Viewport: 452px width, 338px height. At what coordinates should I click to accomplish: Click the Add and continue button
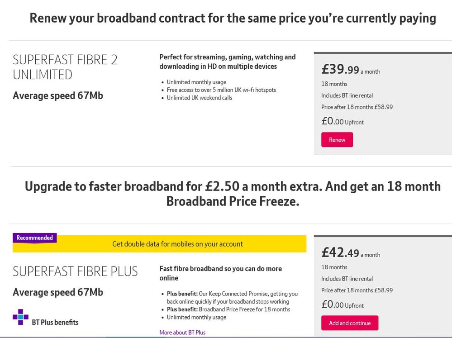349,323
